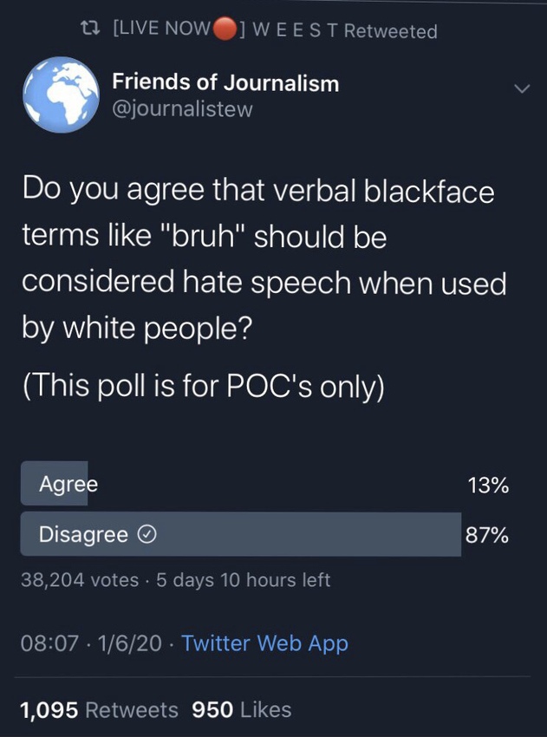Viewport: 547px width, 737px height.
Task: Open the Twitter Web App source link
Action: click(264, 643)
